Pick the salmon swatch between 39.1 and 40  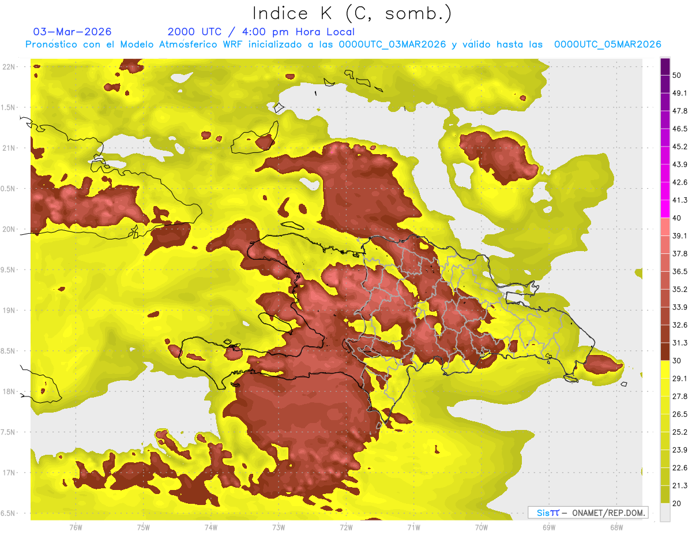(x=665, y=227)
